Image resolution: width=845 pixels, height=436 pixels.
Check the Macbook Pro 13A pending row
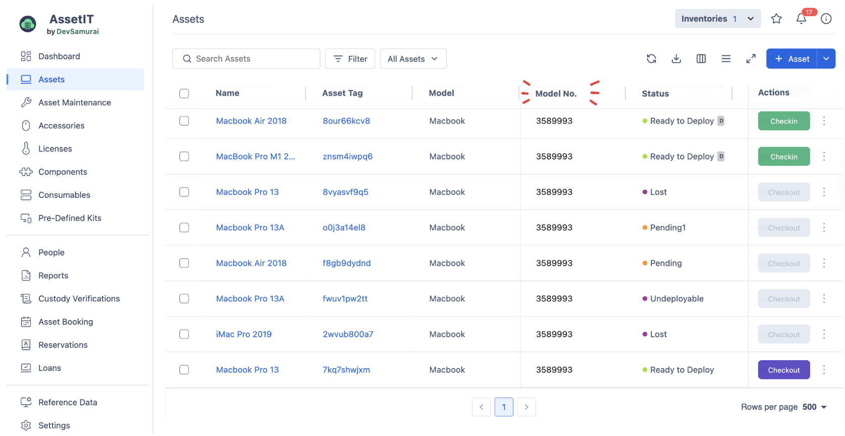(184, 228)
